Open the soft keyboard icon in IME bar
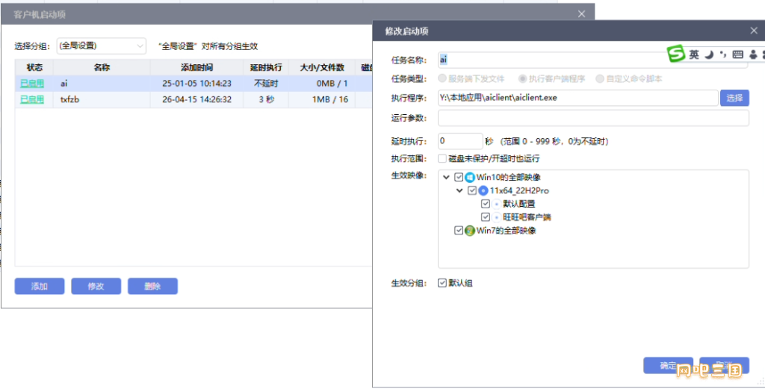 click(737, 55)
